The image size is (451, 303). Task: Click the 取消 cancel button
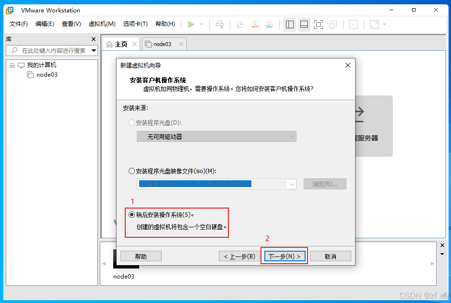[x=331, y=256]
